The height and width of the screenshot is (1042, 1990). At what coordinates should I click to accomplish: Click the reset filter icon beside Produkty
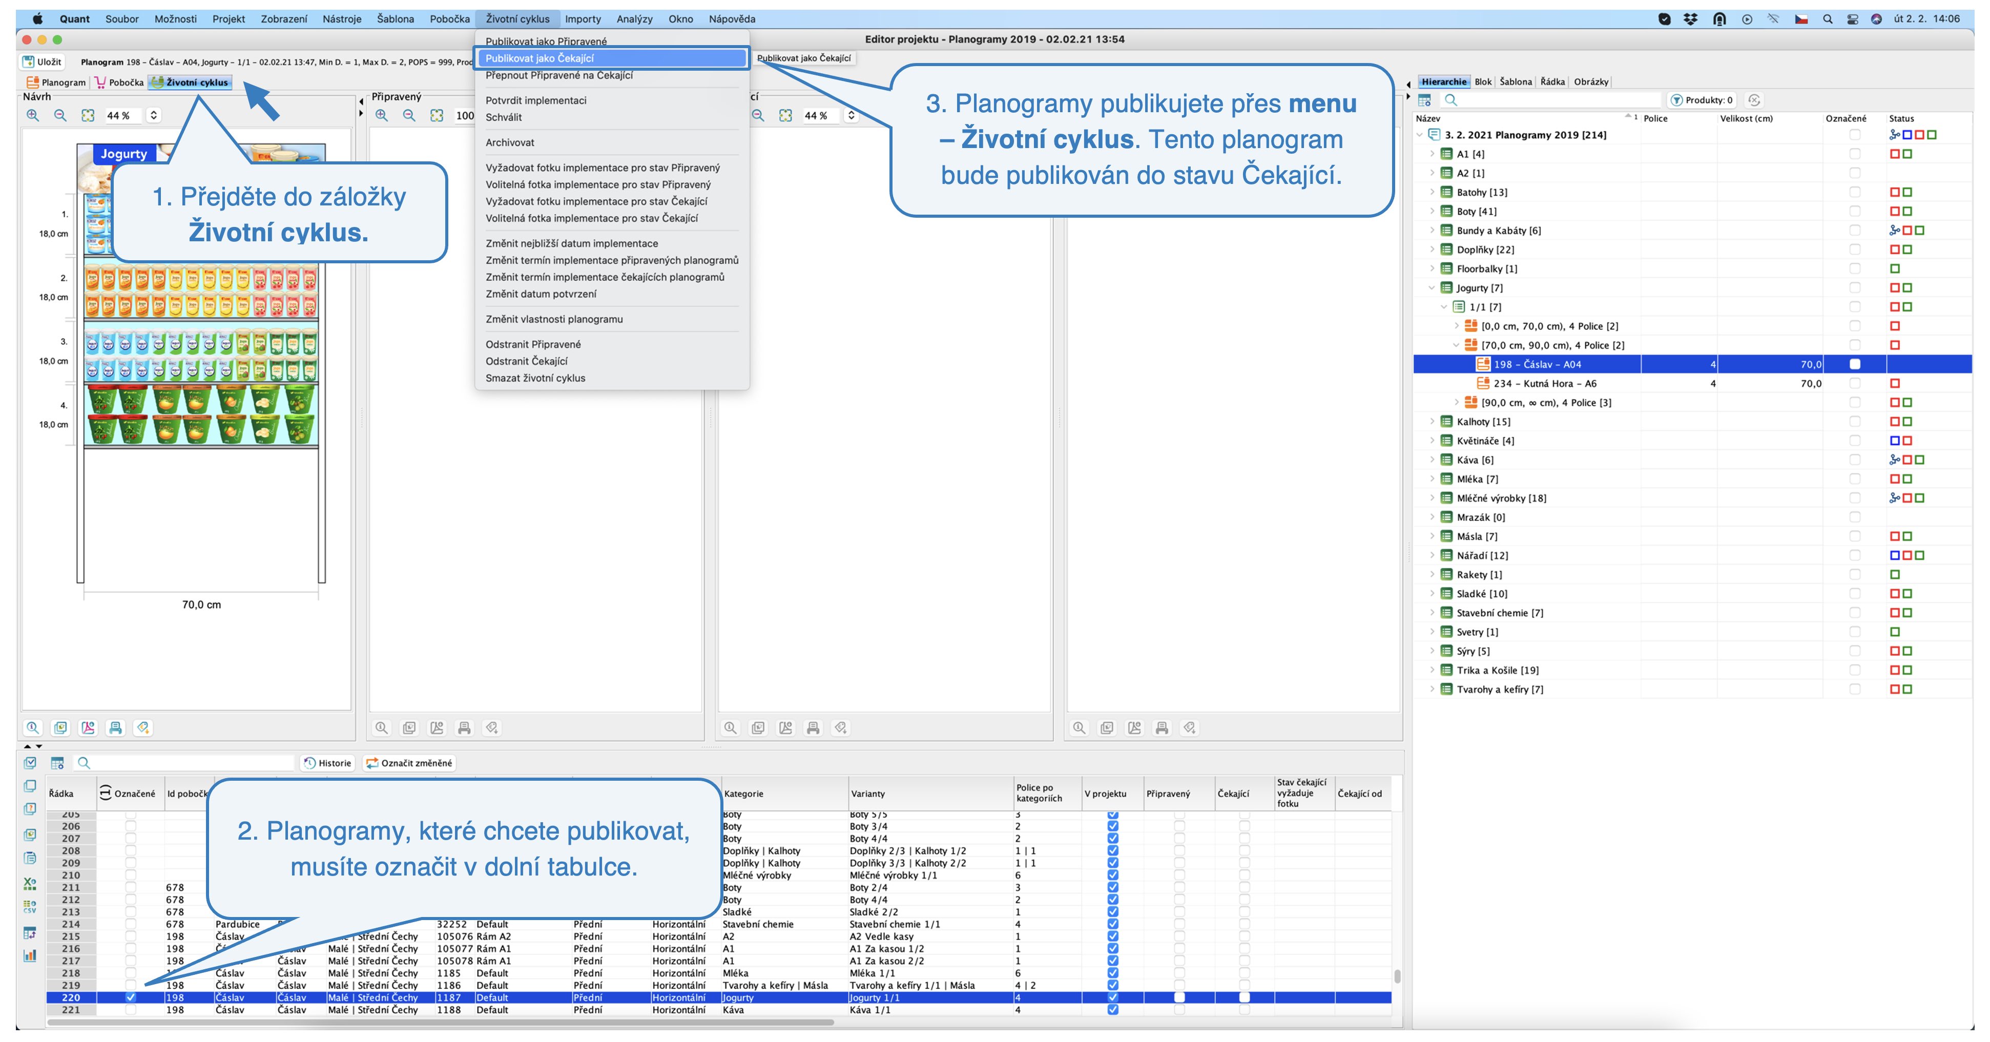(1754, 100)
